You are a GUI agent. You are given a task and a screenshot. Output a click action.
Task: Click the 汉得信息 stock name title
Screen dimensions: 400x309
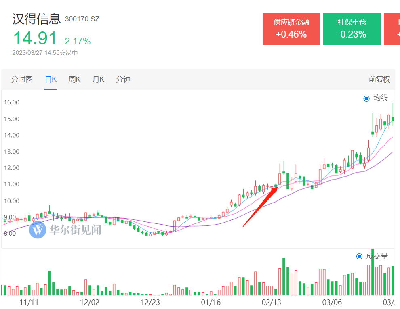36,19
